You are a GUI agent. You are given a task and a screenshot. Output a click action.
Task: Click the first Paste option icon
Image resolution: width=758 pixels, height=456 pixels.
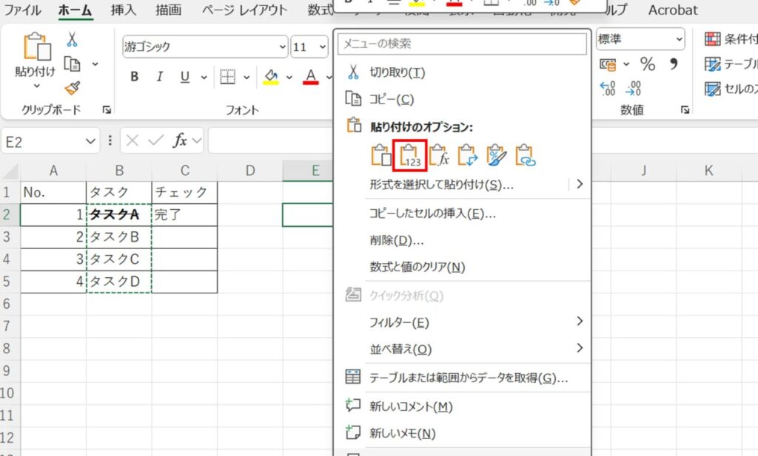381,155
